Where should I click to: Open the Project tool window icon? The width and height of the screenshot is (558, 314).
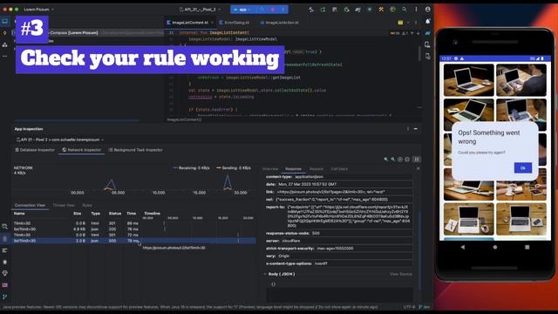click(5, 21)
